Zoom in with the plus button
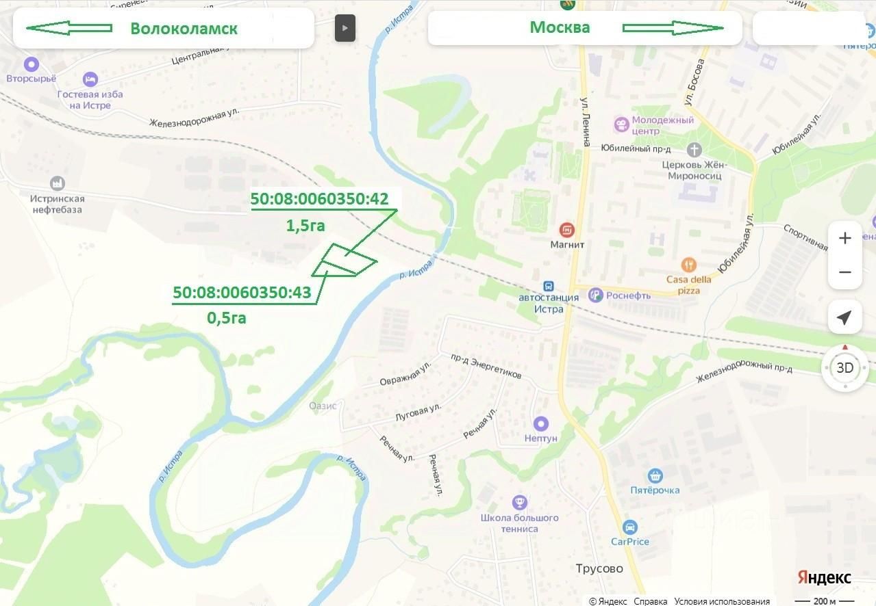The image size is (876, 606). click(844, 238)
